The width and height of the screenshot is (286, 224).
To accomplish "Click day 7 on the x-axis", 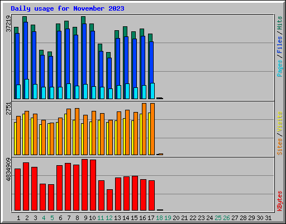I will click(x=69, y=218).
